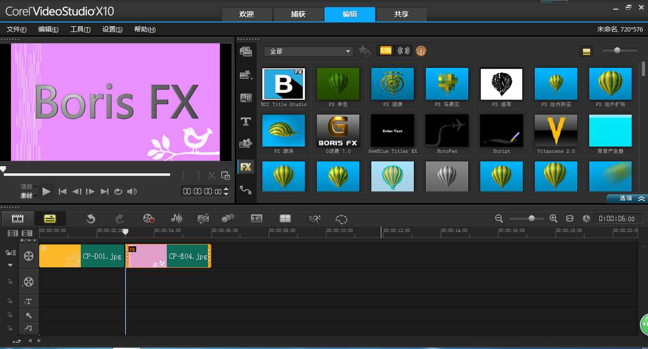Open the 文件 File menu
Image resolution: width=648 pixels, height=349 pixels.
tap(17, 30)
